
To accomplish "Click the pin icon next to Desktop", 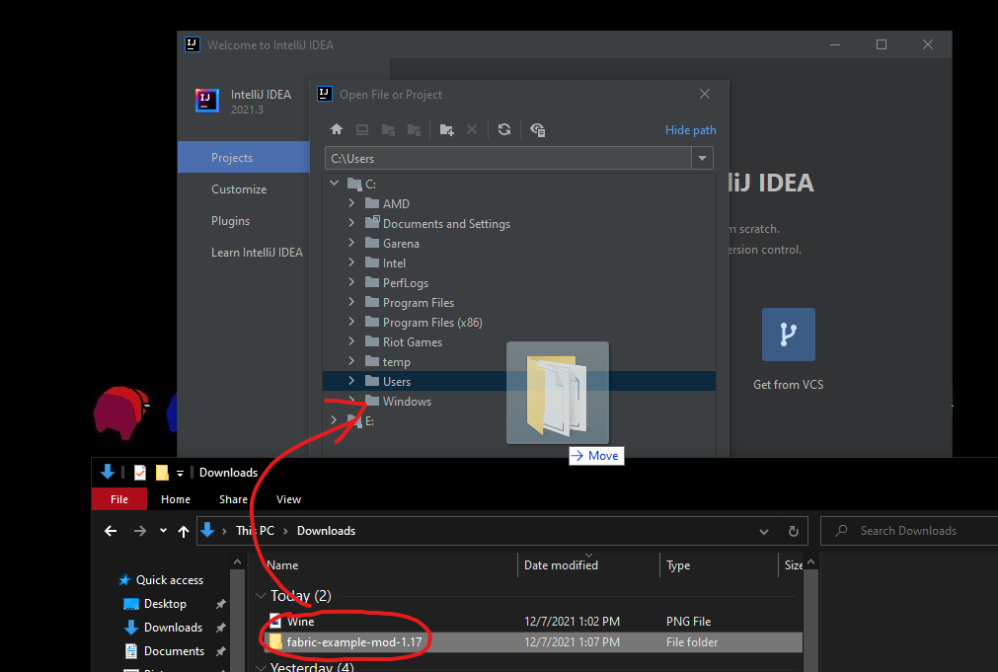I will 220,604.
